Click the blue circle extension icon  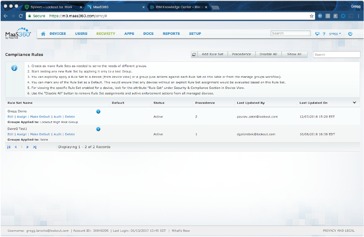(343, 16)
